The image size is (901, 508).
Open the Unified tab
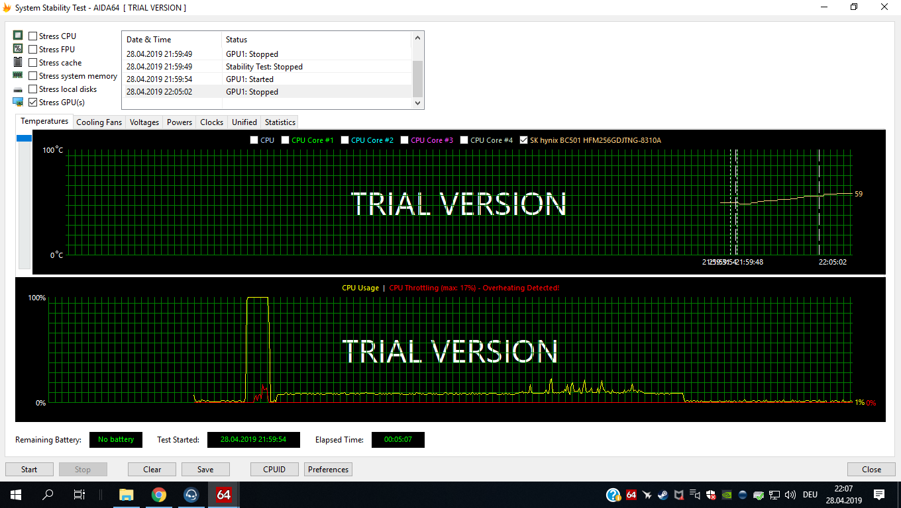(244, 122)
